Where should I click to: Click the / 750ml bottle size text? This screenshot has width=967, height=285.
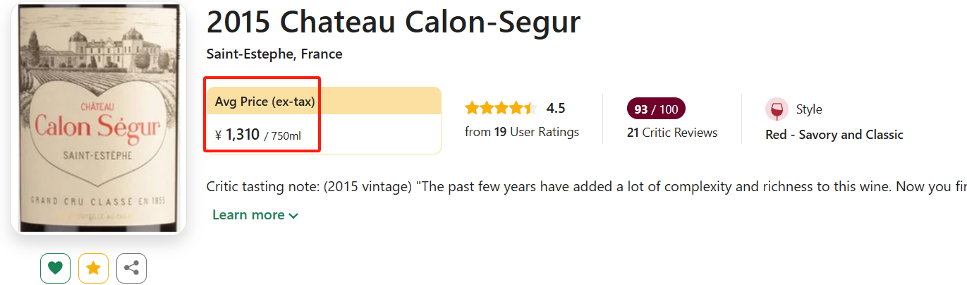click(x=282, y=135)
